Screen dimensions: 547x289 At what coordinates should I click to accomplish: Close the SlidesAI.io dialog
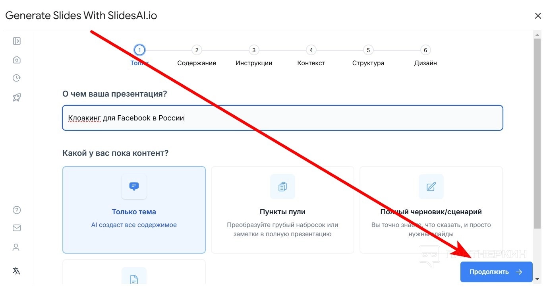tap(538, 16)
